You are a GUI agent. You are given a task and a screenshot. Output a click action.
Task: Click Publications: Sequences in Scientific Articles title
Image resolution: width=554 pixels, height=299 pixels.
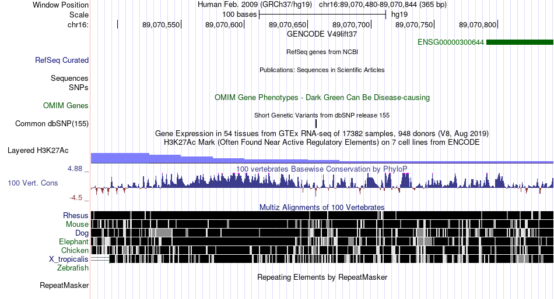click(322, 70)
